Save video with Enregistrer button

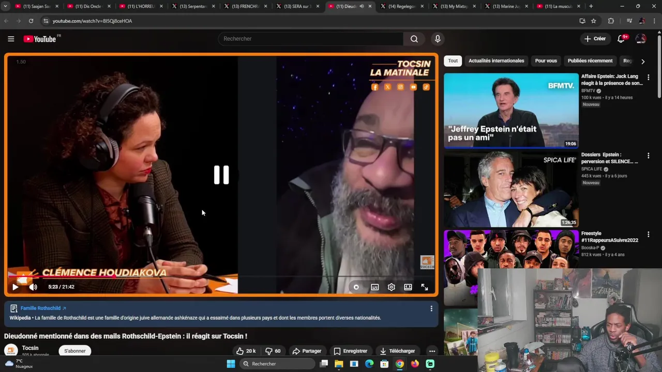(x=351, y=351)
